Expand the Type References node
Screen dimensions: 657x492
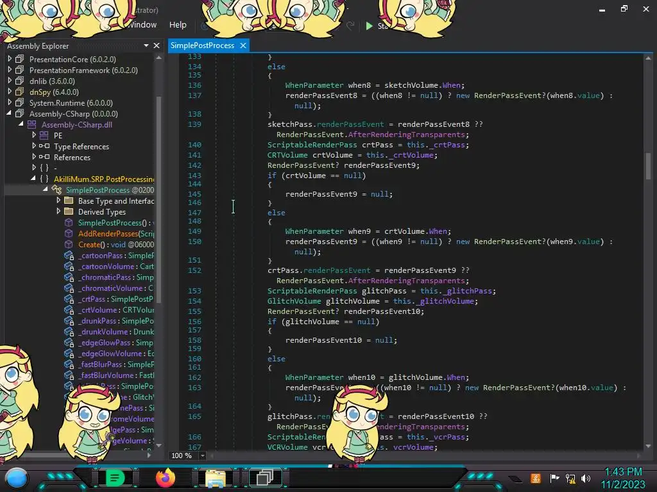coord(34,146)
